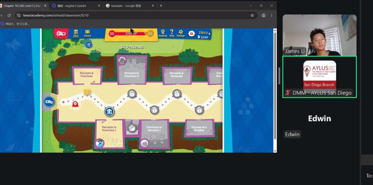Click the 10: Percents chapter title

132,47
